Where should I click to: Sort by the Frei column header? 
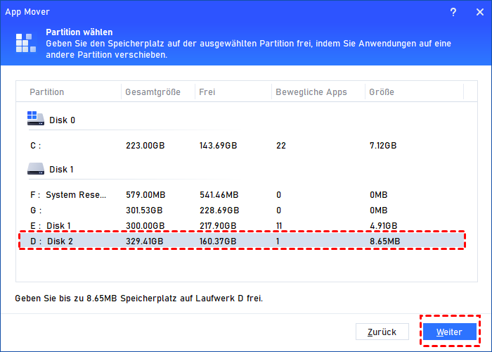(207, 92)
